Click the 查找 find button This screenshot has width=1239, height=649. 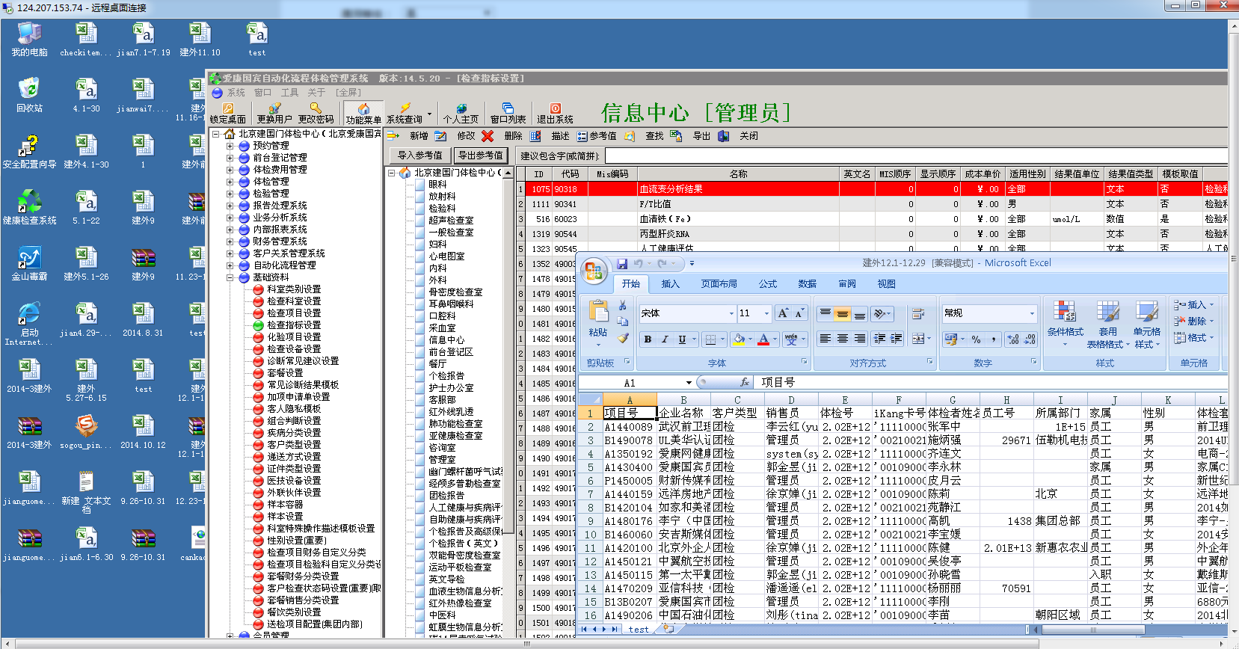pos(645,136)
